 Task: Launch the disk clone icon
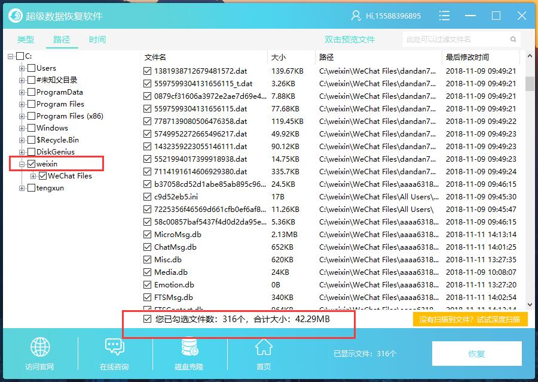pos(189,347)
